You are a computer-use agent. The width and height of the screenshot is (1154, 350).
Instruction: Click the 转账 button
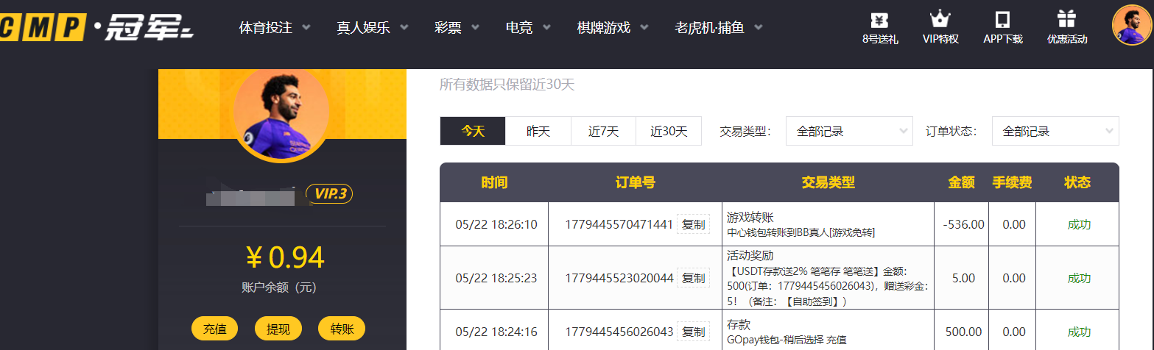tap(342, 329)
